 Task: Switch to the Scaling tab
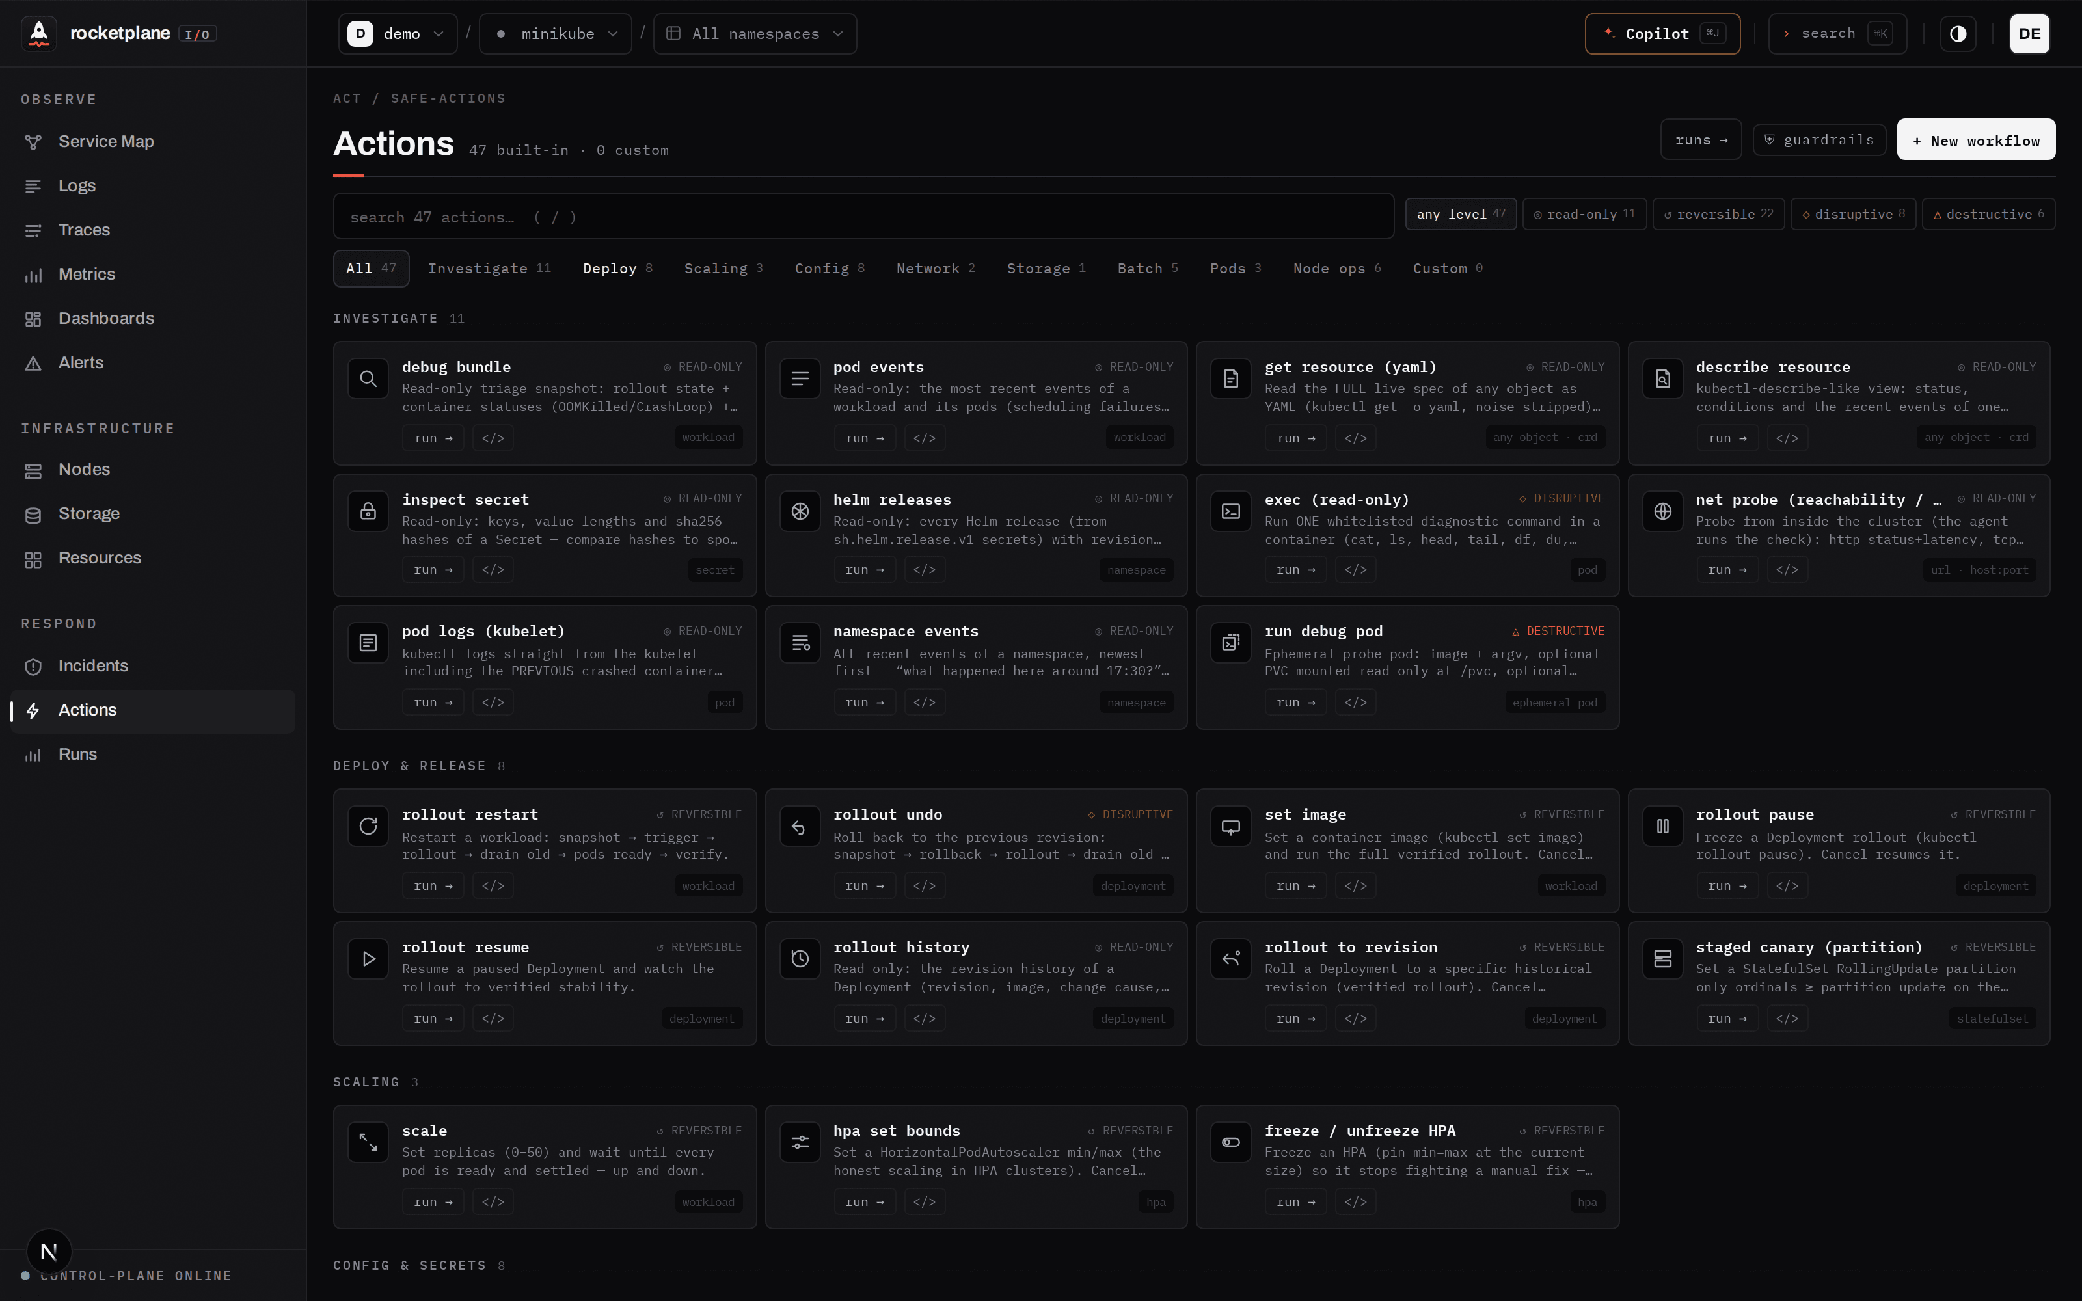point(723,269)
